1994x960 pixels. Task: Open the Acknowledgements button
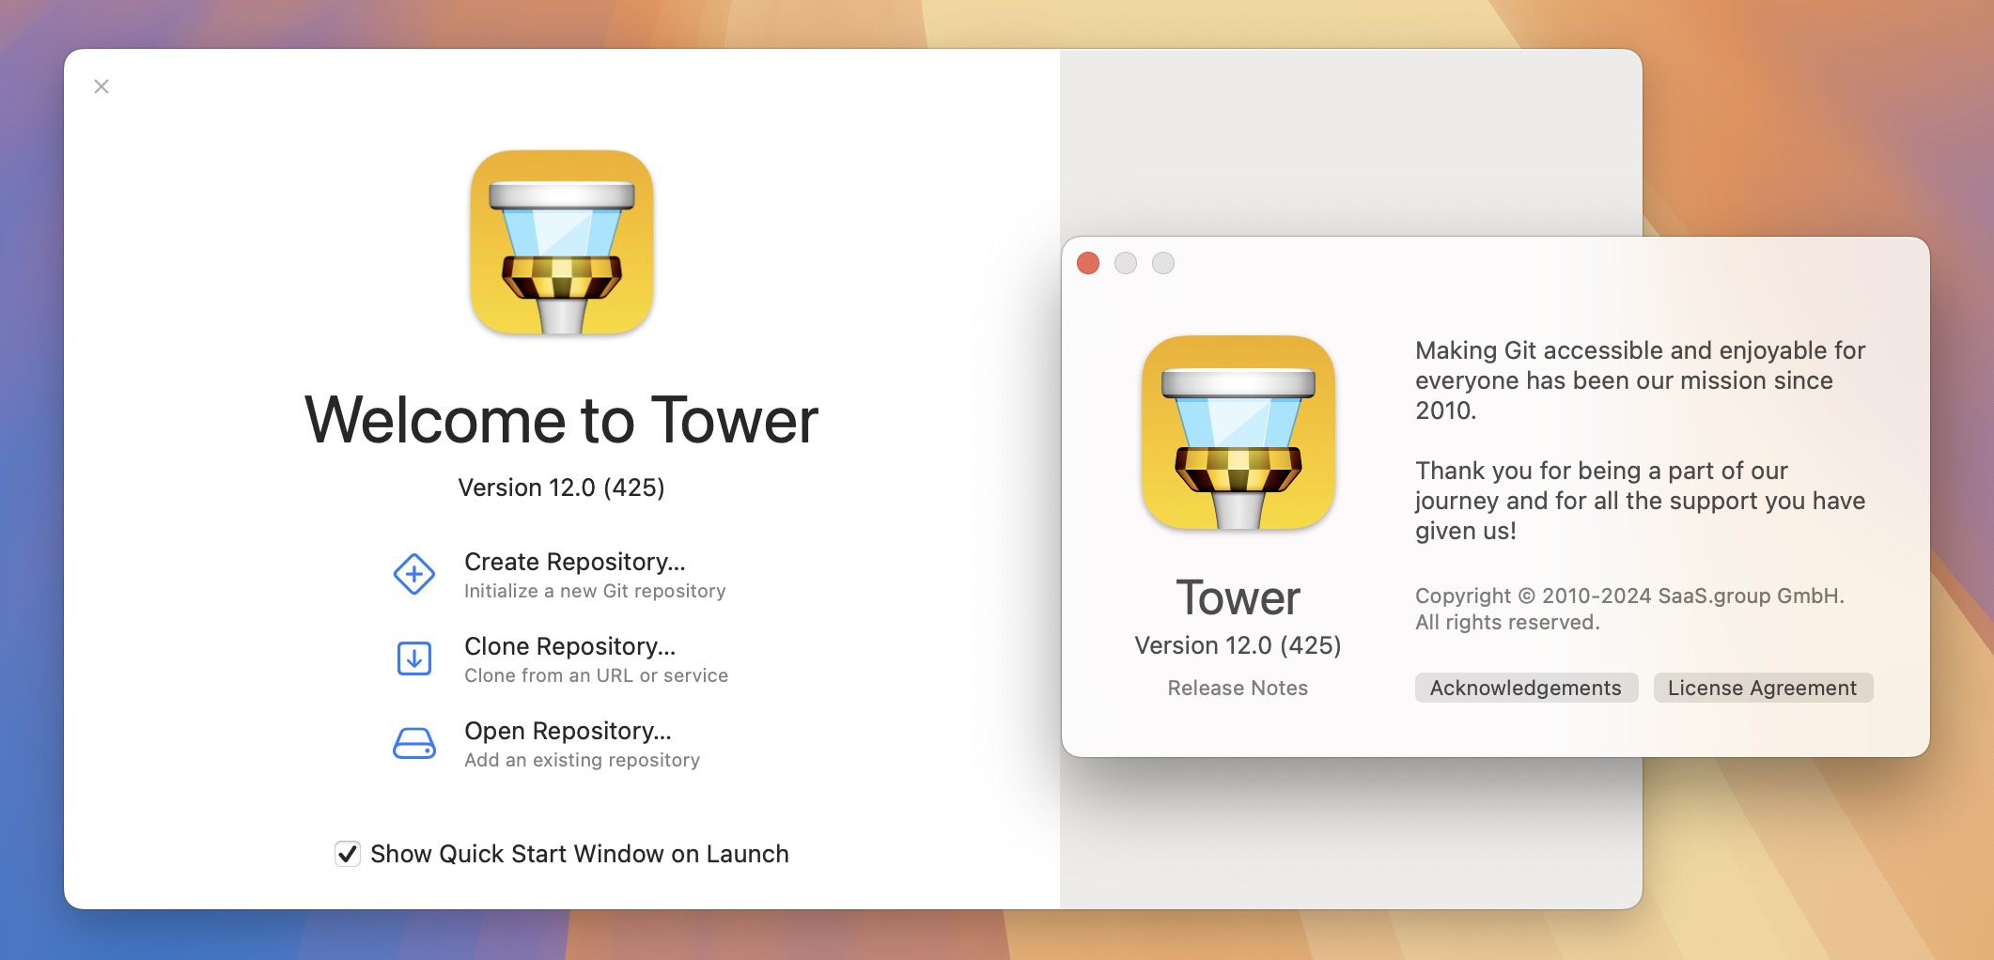coord(1526,688)
